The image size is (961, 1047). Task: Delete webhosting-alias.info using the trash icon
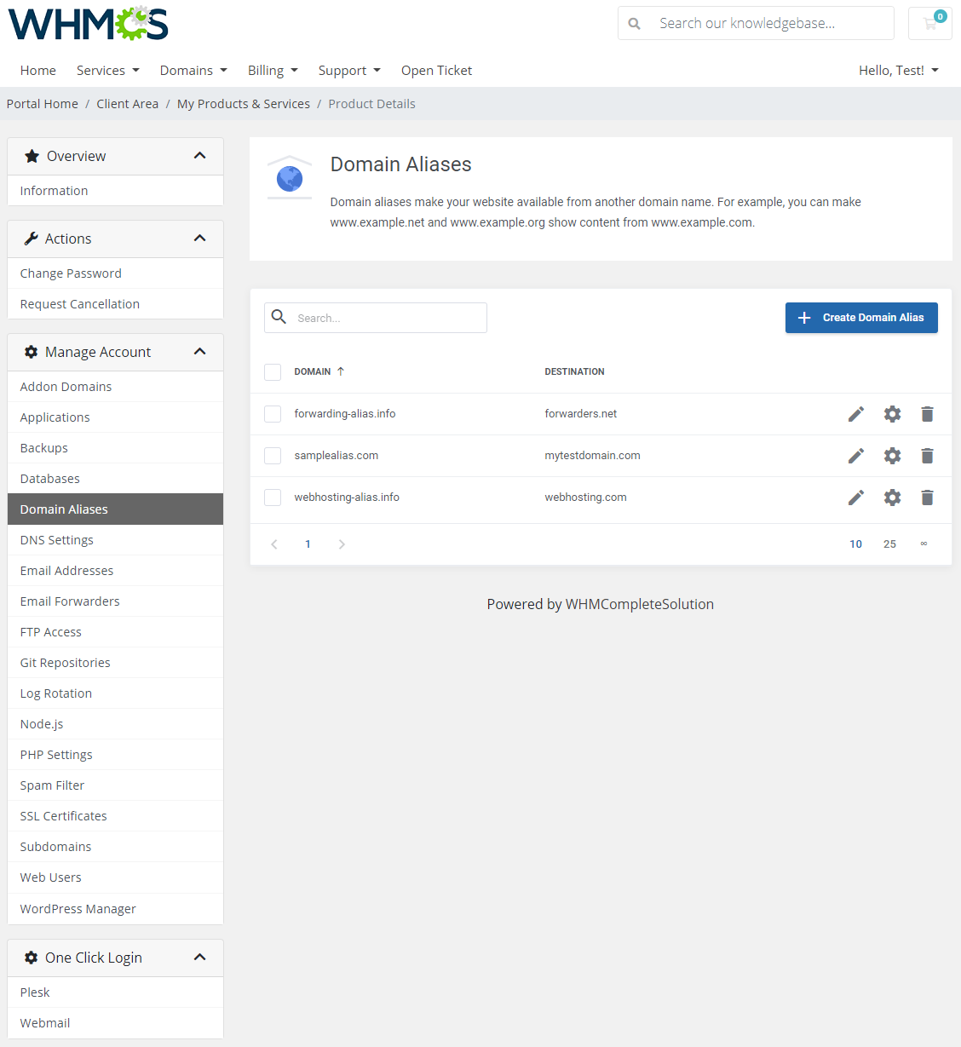click(x=927, y=498)
